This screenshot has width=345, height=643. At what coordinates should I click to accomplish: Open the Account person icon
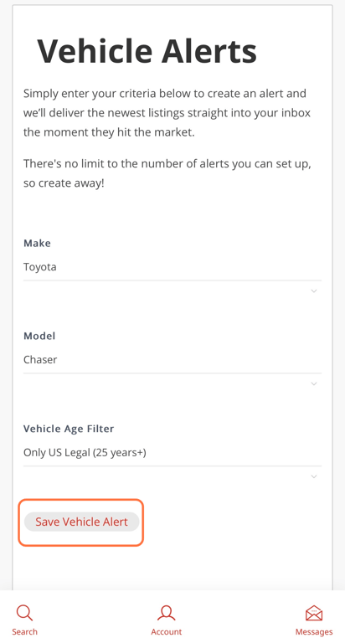[166, 614]
